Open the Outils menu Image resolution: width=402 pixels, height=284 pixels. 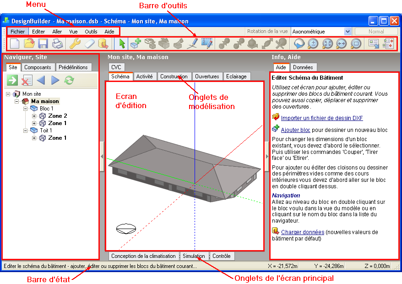91,32
